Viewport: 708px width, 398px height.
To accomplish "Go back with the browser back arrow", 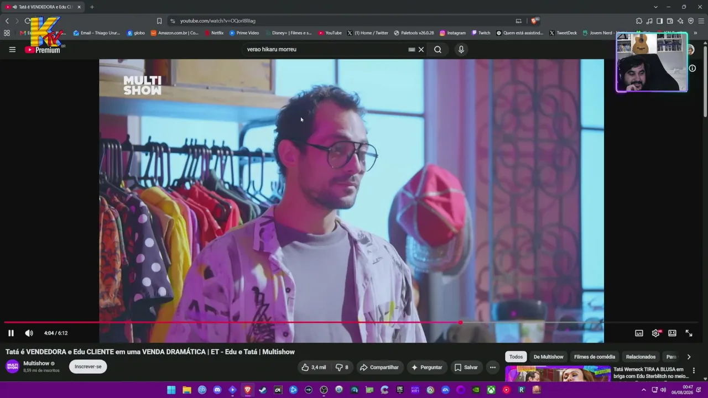I will [7, 21].
